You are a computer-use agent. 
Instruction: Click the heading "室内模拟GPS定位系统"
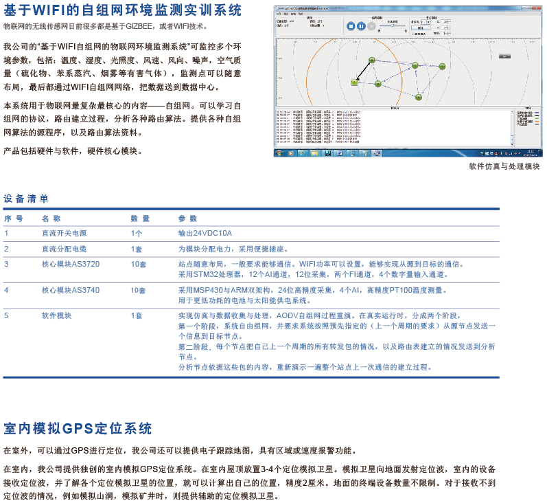pyautogui.click(x=78, y=429)
